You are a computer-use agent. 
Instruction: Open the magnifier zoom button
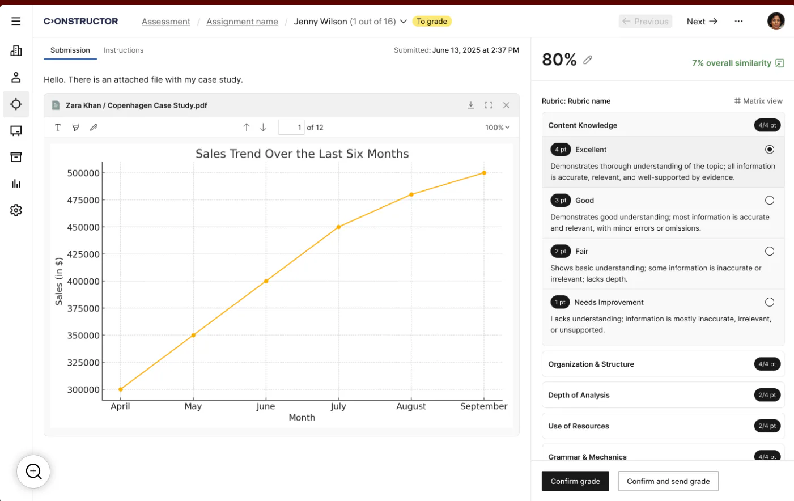coord(33,472)
